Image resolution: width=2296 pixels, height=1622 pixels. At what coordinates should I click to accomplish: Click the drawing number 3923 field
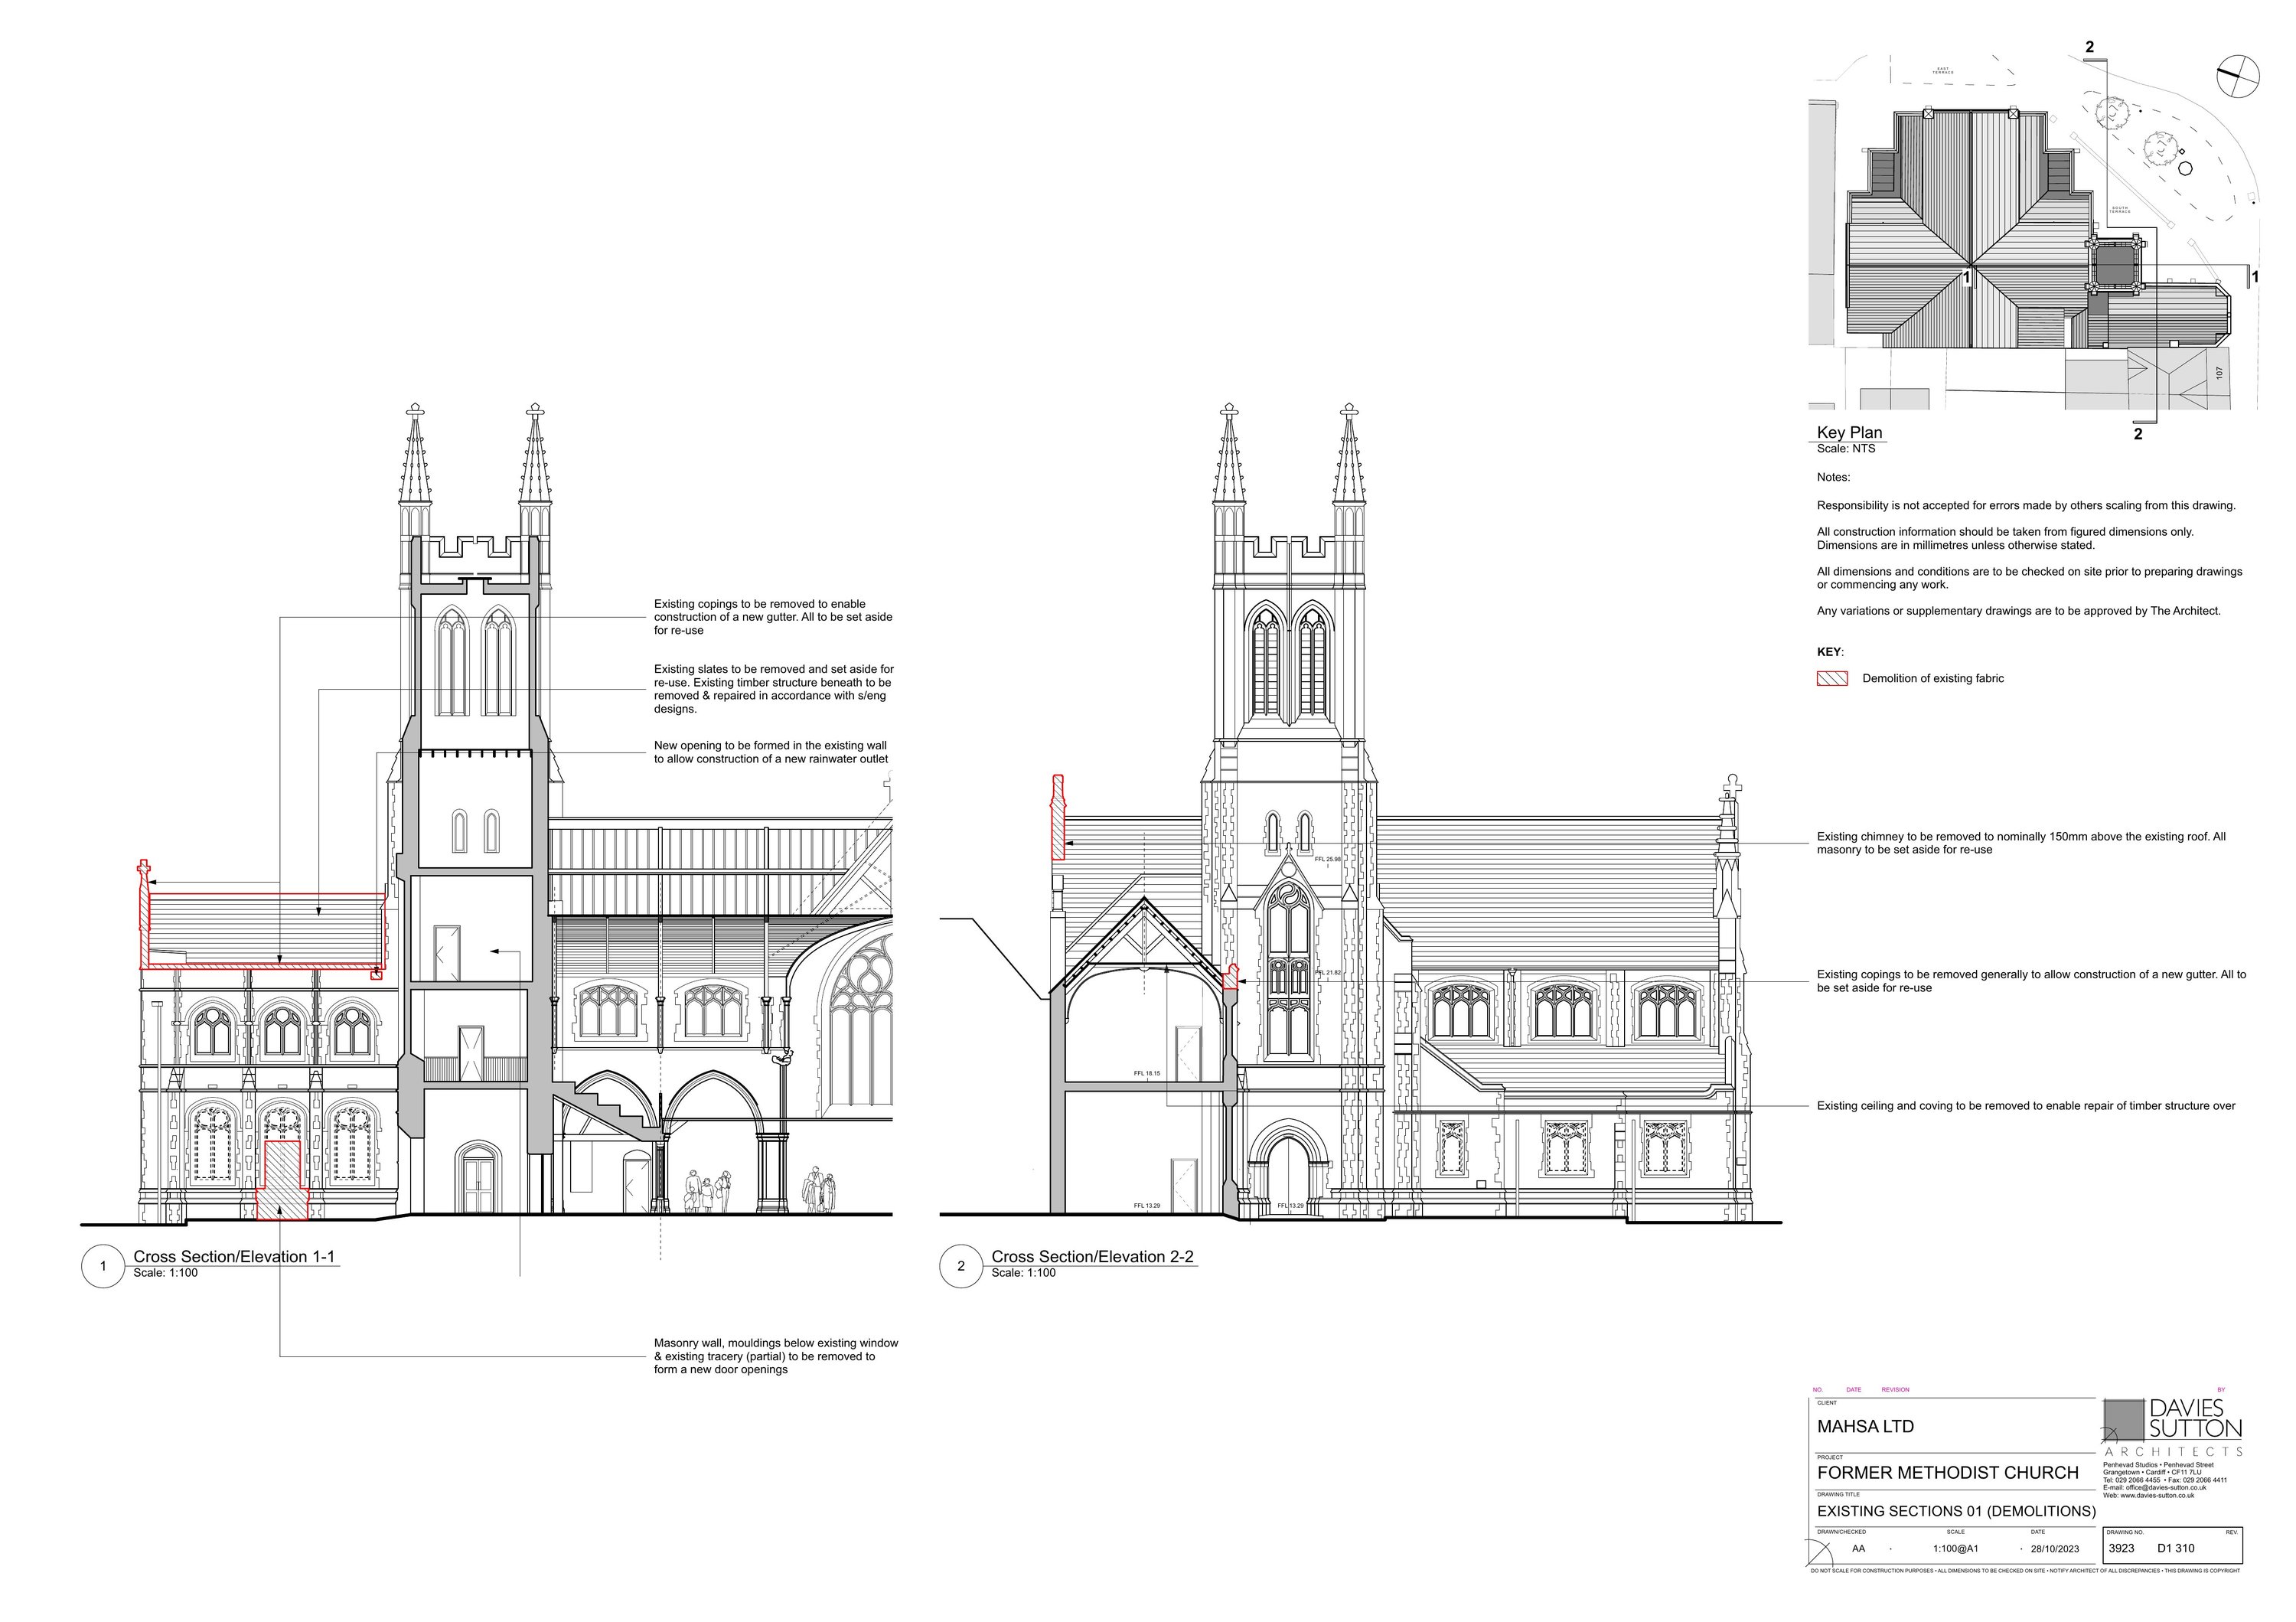2120,1548
